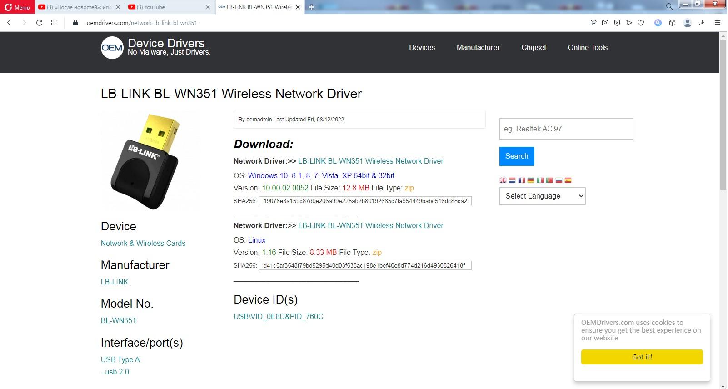Open the ad blocker shield icon
728x389 pixels.
pyautogui.click(x=617, y=23)
